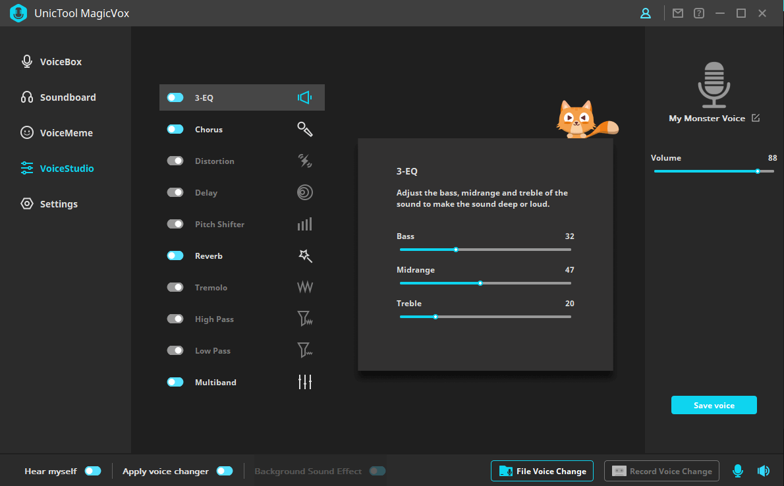Open Settings in the sidebar
Viewport: 784px width, 486px height.
tap(59, 204)
